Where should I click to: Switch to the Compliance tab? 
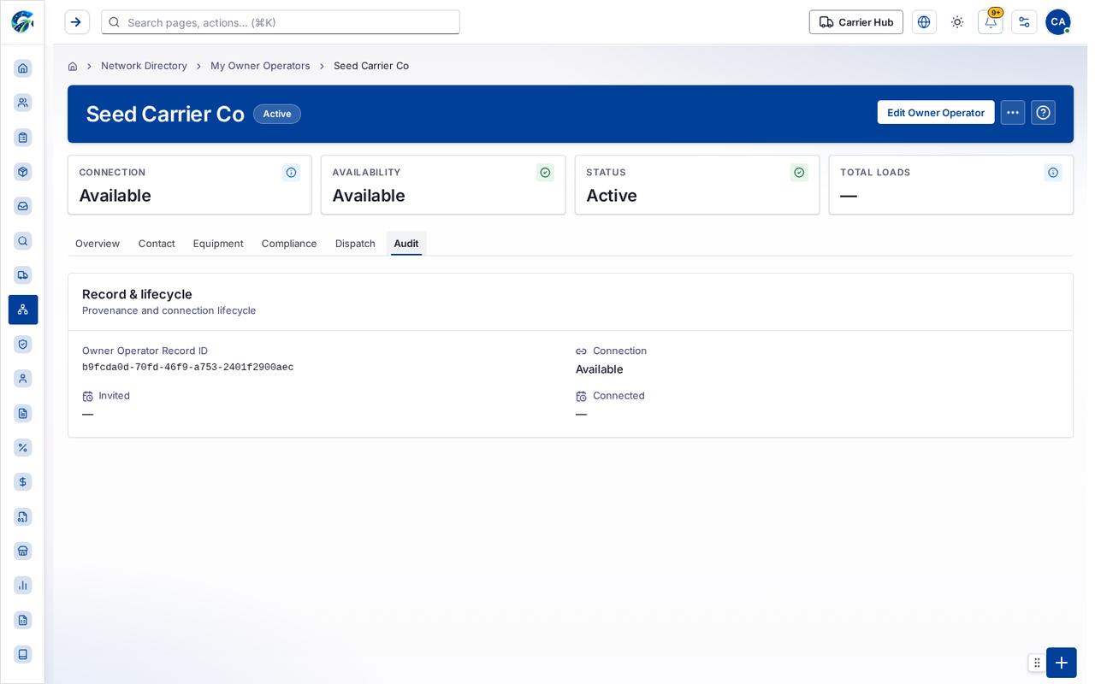pyautogui.click(x=289, y=244)
